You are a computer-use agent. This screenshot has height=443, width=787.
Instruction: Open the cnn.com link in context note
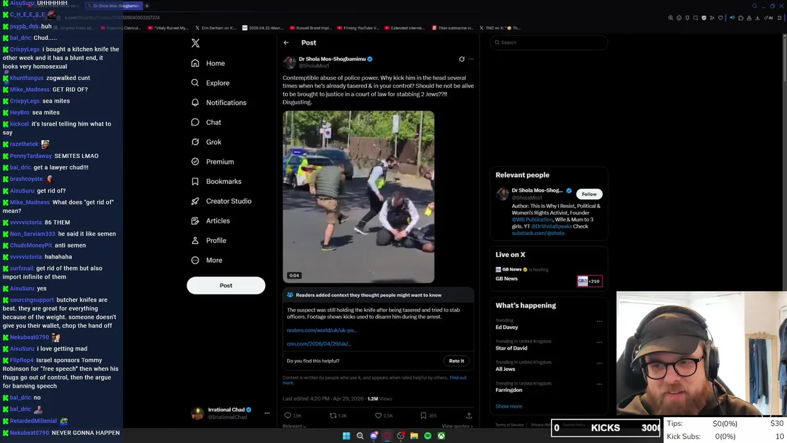(x=318, y=344)
